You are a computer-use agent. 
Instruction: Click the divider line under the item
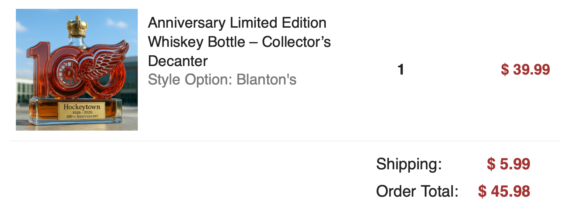[x=285, y=141]
